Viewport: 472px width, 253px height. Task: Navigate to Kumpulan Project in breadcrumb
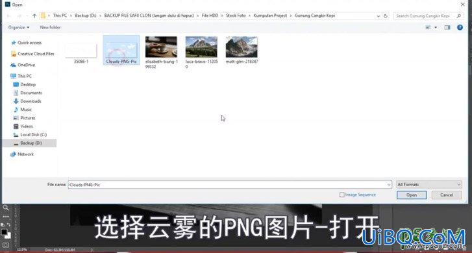(x=270, y=16)
